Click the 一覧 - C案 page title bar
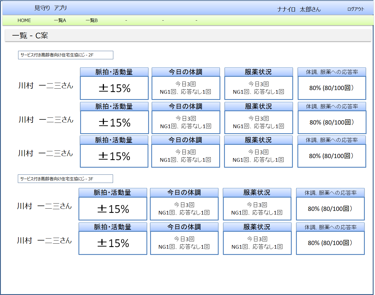The width and height of the screenshot is (375, 295). pos(188,36)
